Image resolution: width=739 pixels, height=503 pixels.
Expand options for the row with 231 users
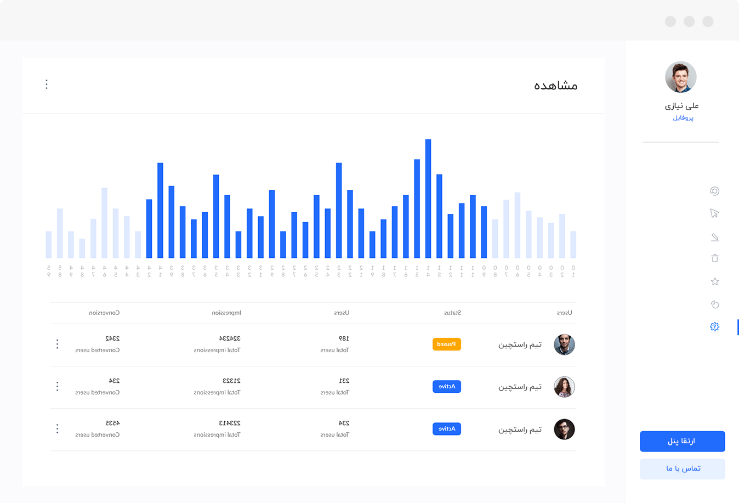(x=57, y=387)
